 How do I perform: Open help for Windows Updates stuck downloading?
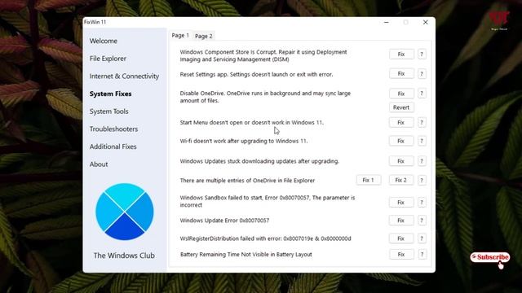tap(422, 161)
